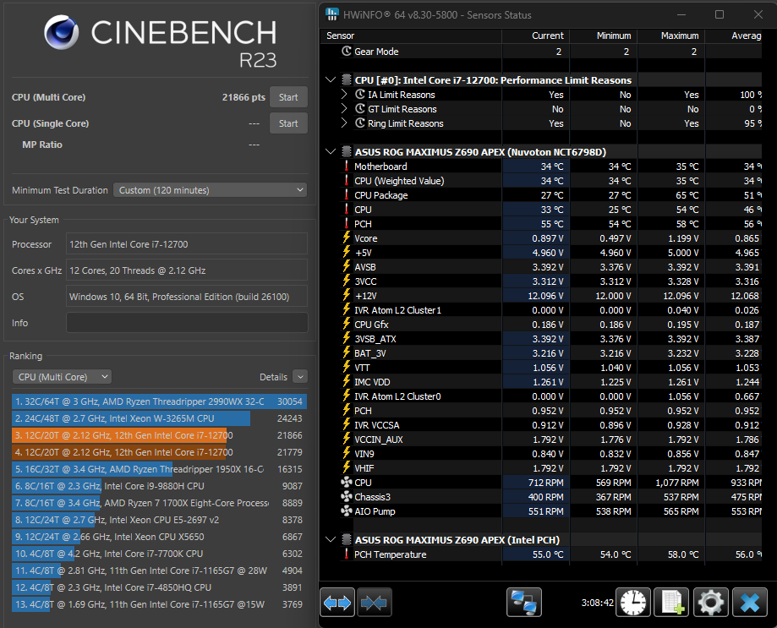Click Maximum column header
The image size is (777, 628).
click(x=671, y=35)
